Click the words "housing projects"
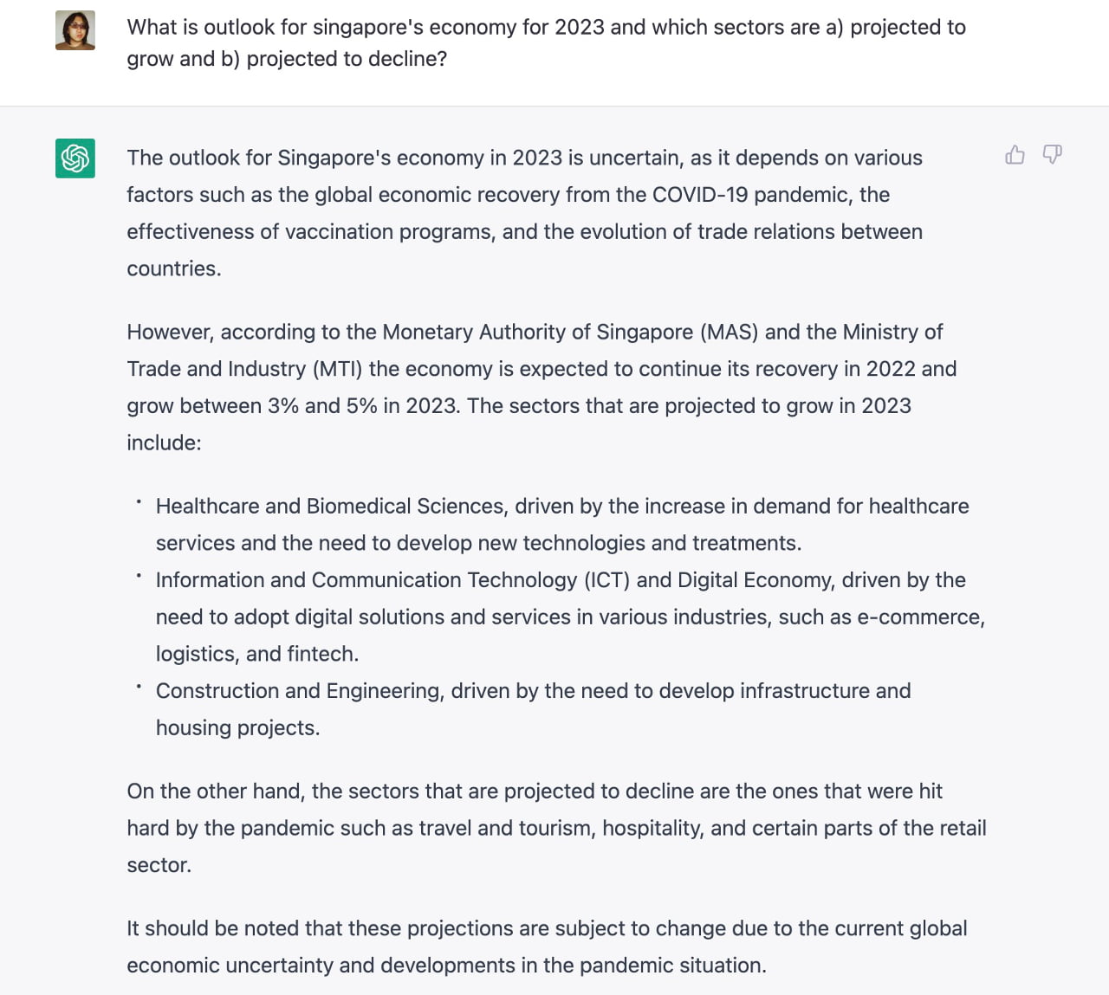Viewport: 1109px width, 995px height. [x=237, y=728]
